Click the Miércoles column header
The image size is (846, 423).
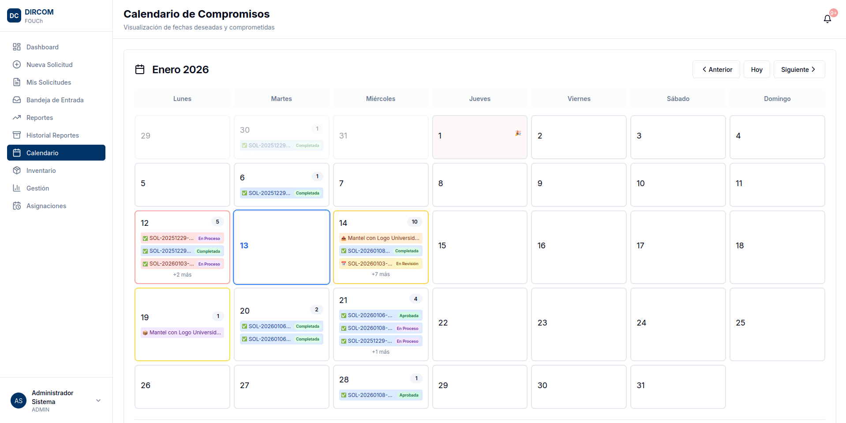[x=381, y=98]
